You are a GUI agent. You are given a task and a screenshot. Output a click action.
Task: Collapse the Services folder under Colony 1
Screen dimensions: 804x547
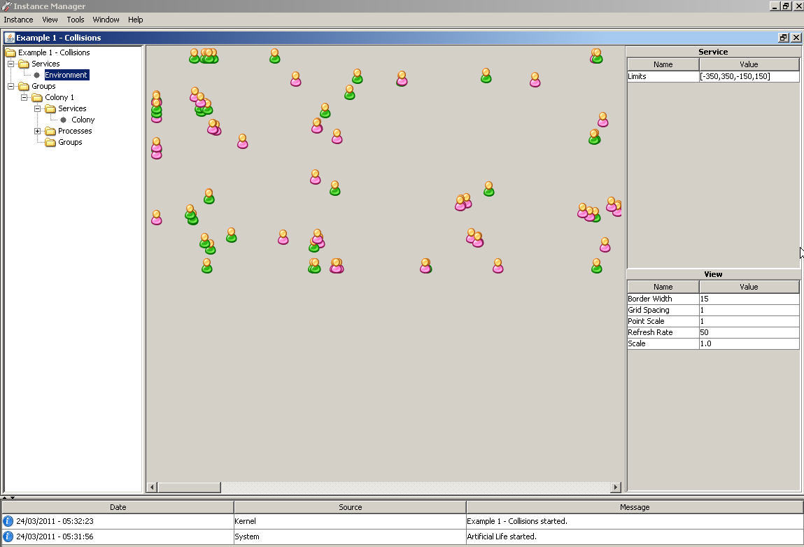coord(37,108)
